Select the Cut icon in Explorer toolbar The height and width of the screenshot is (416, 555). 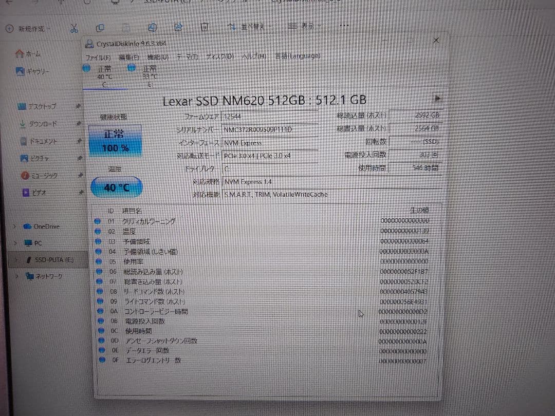[x=73, y=26]
